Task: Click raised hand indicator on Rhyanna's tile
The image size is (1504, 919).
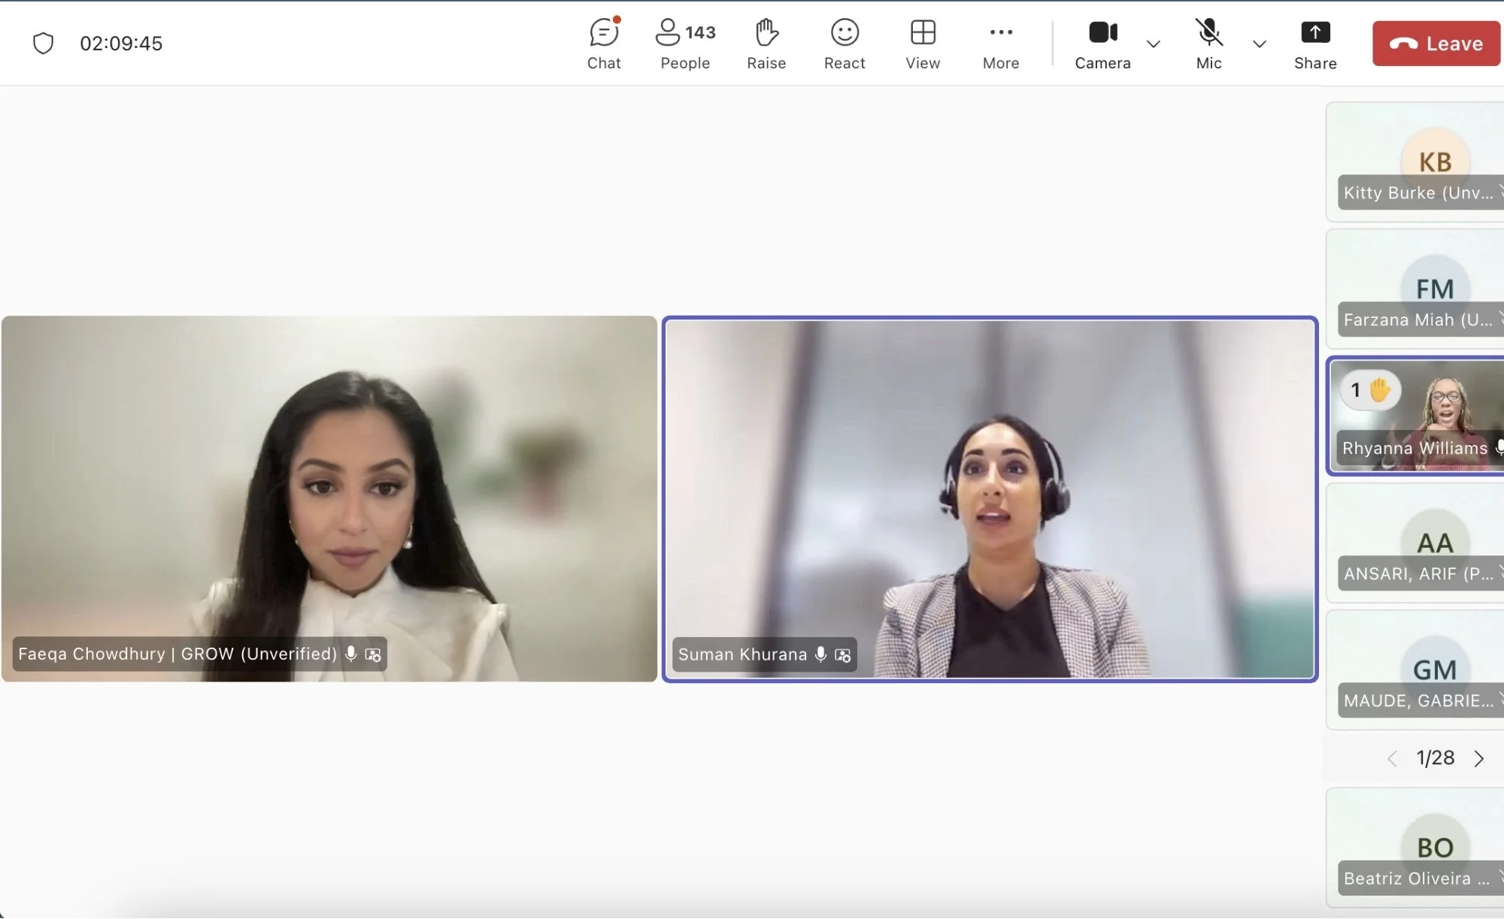Action: click(1370, 390)
